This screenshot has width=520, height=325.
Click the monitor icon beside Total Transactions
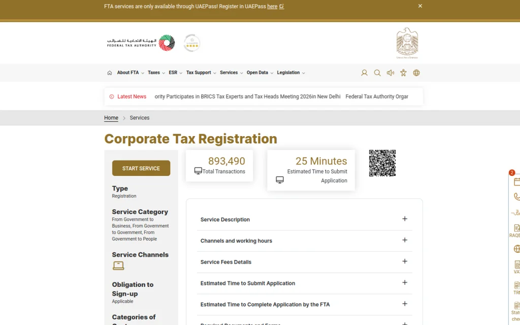pos(198,171)
